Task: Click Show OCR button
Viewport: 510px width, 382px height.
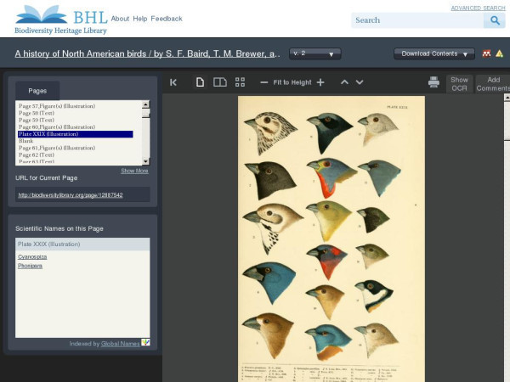Action: 459,84
